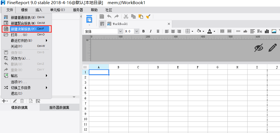The image size is (280, 133).
Task: Click the rich text lines icon
Action: tap(252, 31)
